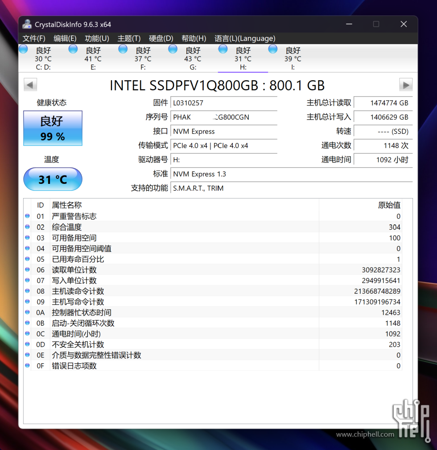Click raw value 2949915641
The height and width of the screenshot is (450, 437).
(x=381, y=280)
